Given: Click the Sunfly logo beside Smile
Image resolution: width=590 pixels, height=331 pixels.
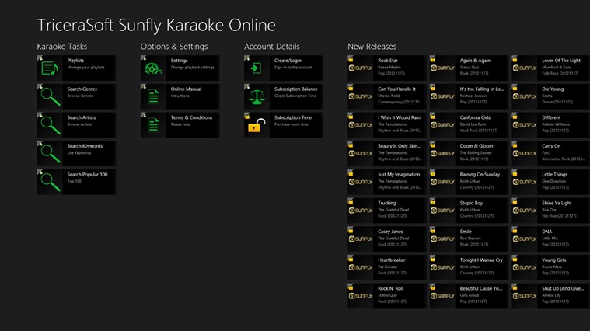Looking at the screenshot, I should coord(442,239).
